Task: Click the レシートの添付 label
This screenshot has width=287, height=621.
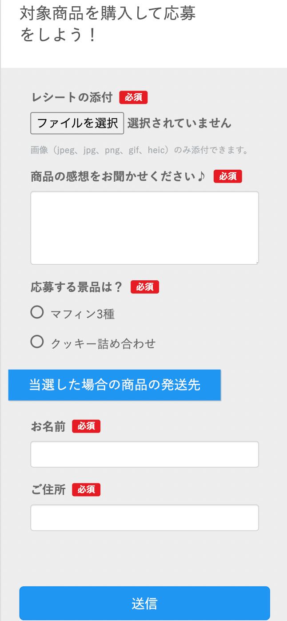Action: click(x=72, y=97)
